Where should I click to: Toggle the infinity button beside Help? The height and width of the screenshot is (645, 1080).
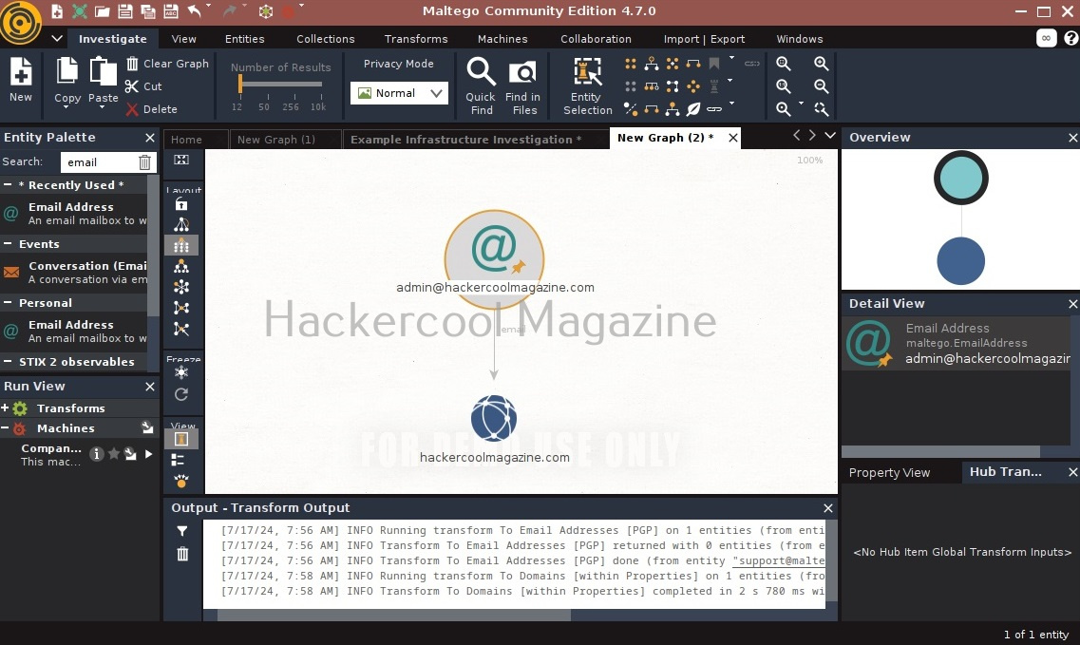click(1046, 38)
